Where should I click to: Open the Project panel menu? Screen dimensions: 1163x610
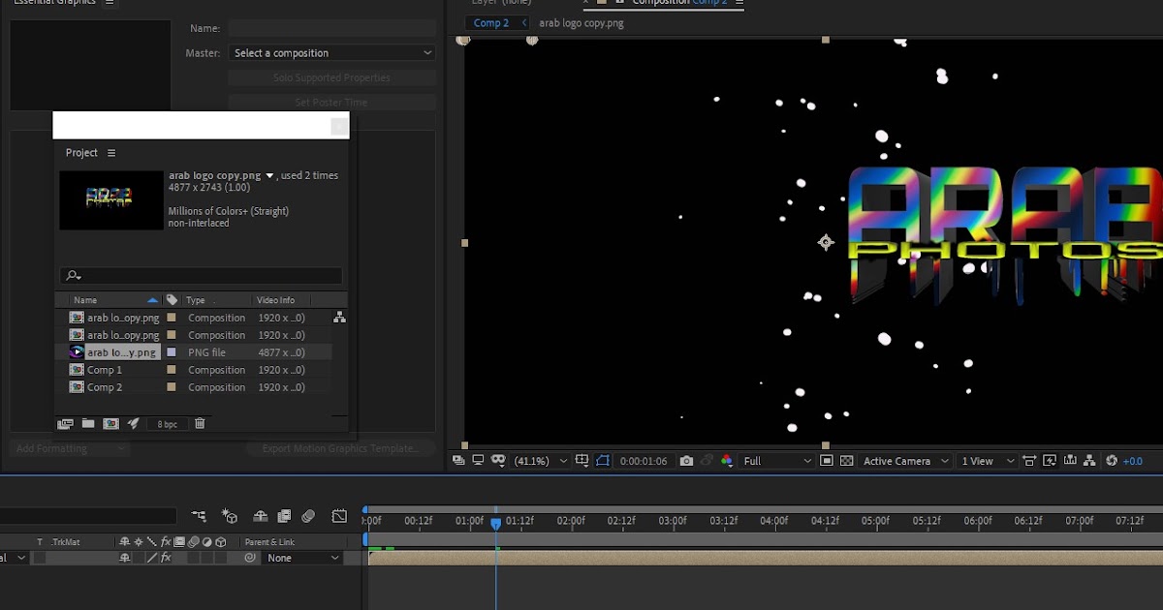(111, 153)
